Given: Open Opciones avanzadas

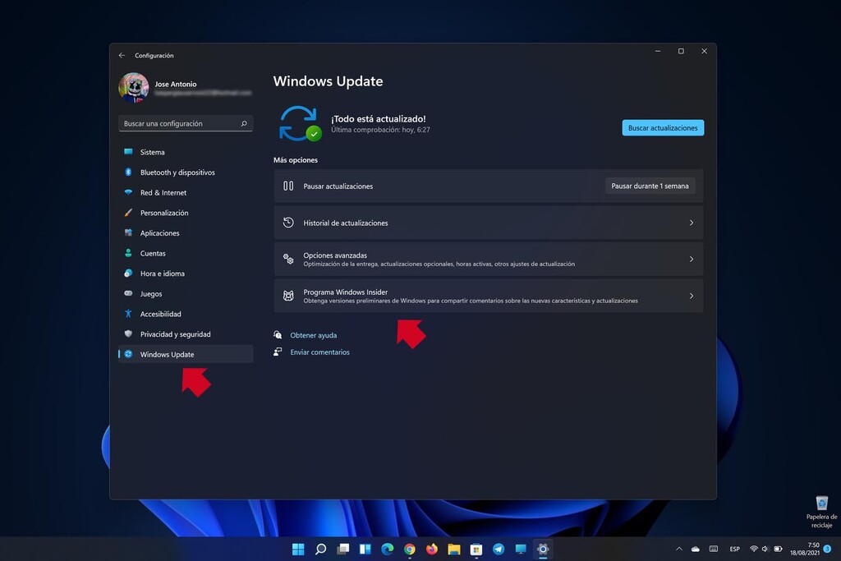Looking at the screenshot, I should (x=489, y=259).
